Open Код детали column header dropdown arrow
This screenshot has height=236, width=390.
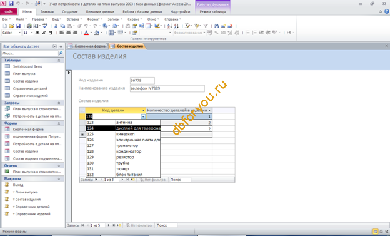[143, 110]
